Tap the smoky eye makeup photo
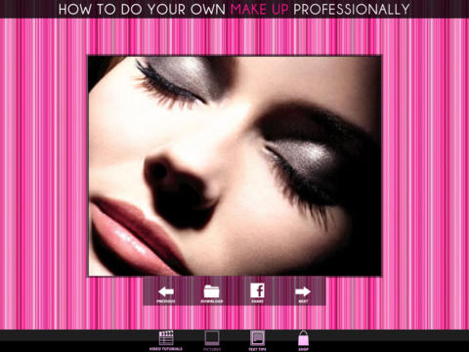 234,166
